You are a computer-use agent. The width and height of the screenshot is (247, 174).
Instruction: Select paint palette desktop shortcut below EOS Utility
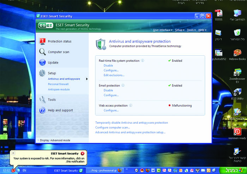pyautogui.click(x=237, y=114)
